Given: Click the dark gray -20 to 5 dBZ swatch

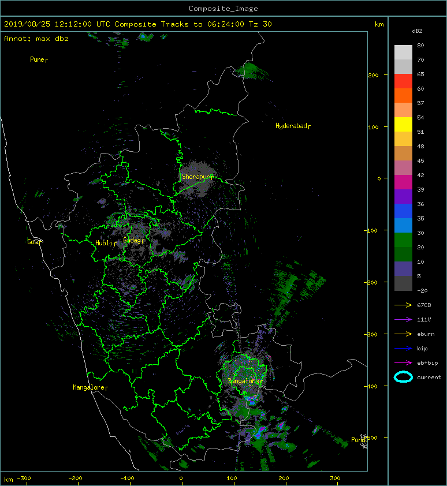Looking at the screenshot, I should click(403, 283).
